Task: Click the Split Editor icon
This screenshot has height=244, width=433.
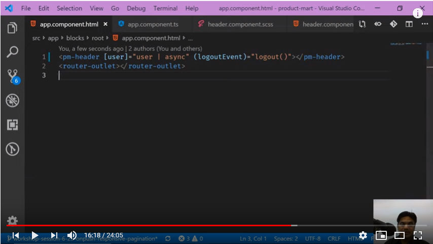Action: click(409, 24)
